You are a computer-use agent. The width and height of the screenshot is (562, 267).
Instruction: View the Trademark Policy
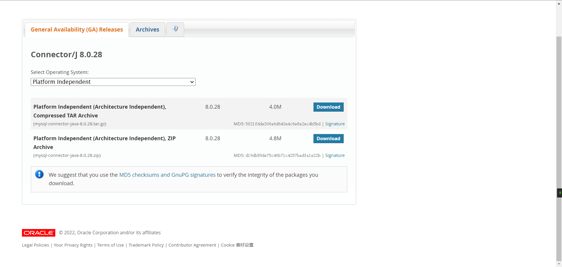[146, 245]
